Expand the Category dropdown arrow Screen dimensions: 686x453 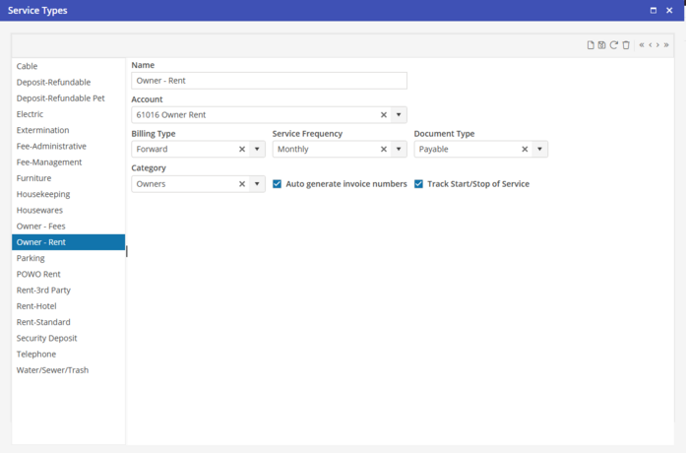click(257, 184)
